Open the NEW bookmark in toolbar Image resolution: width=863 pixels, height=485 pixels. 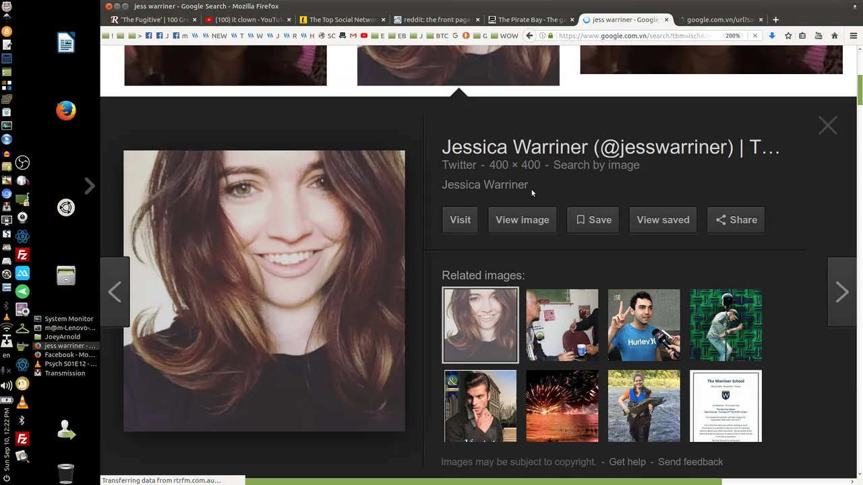[215, 36]
